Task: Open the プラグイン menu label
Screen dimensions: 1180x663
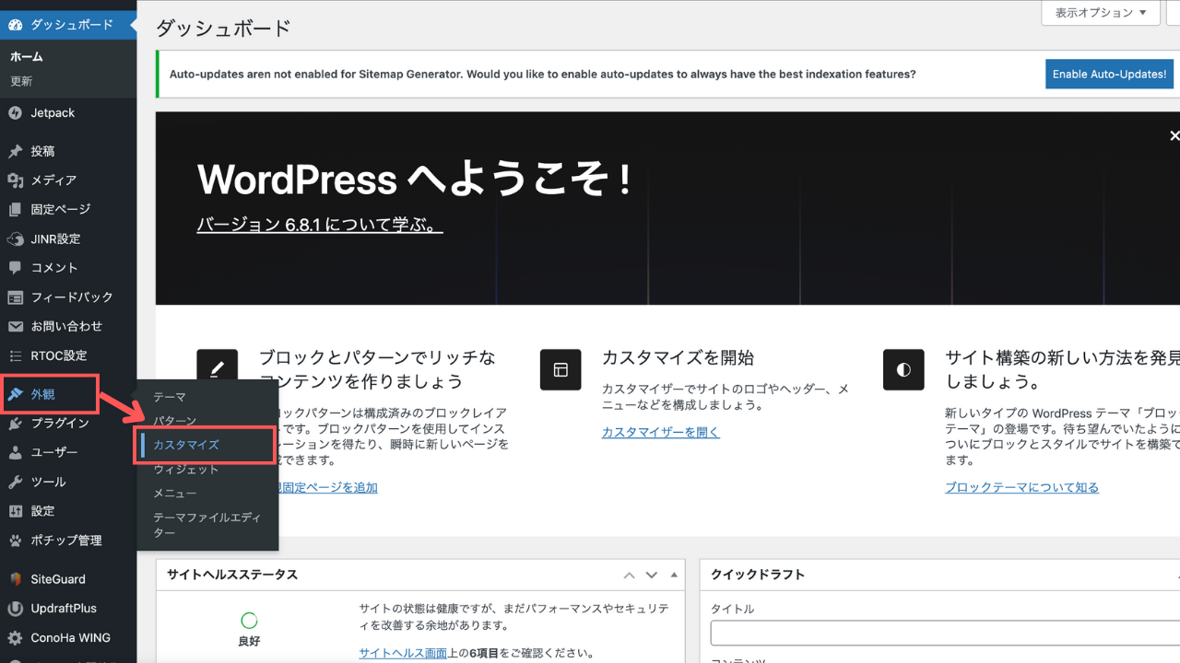Action: (x=60, y=424)
